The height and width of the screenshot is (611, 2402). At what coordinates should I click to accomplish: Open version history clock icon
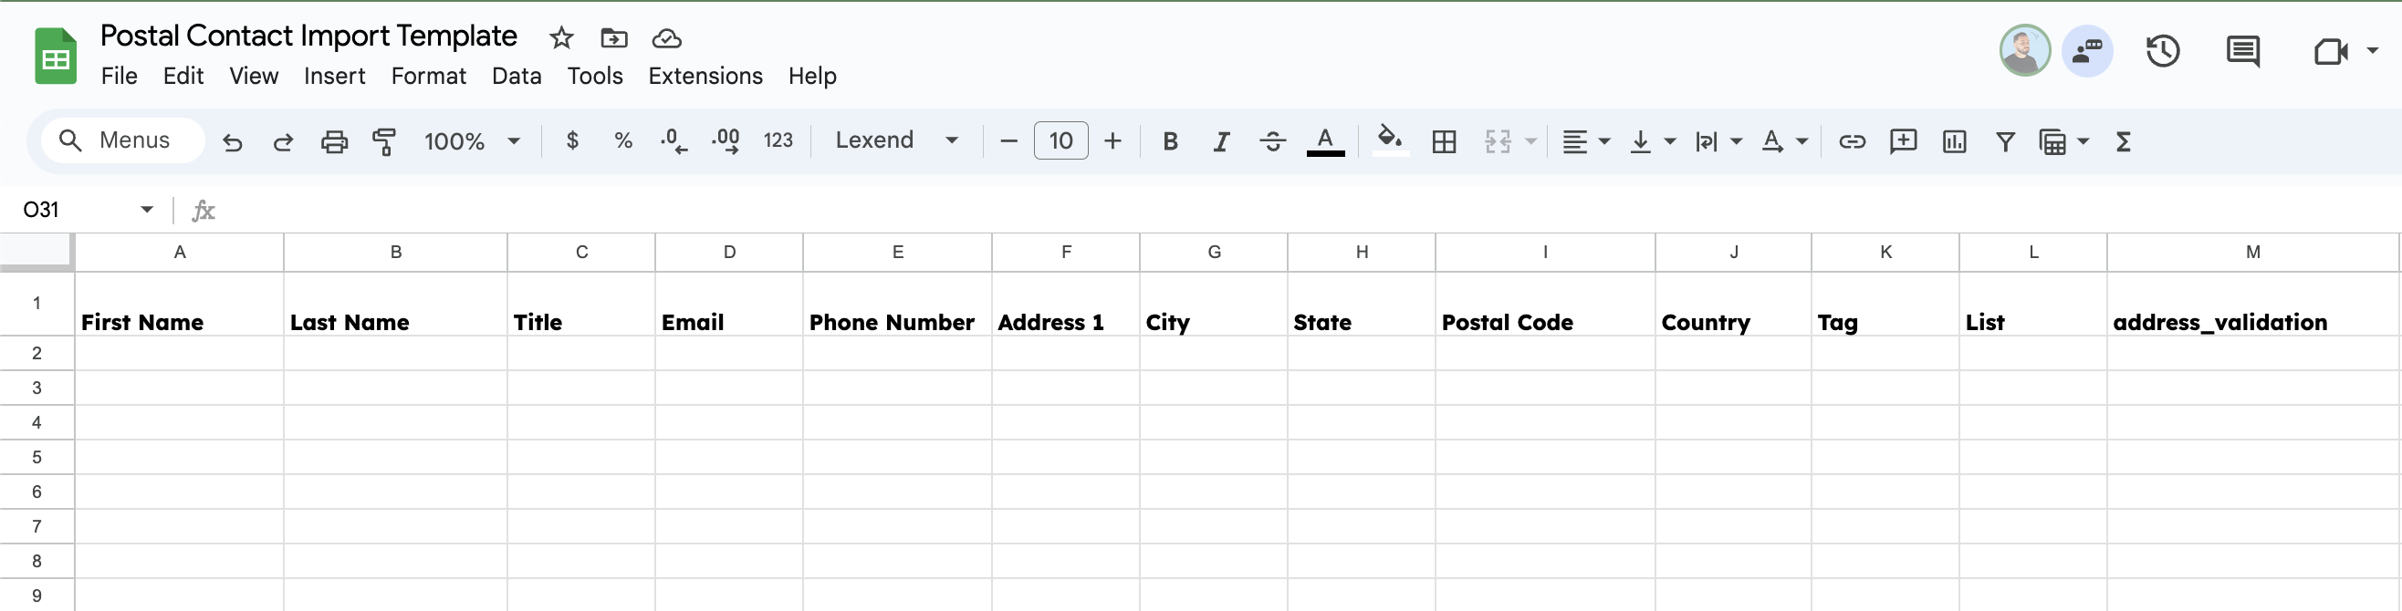click(2162, 51)
